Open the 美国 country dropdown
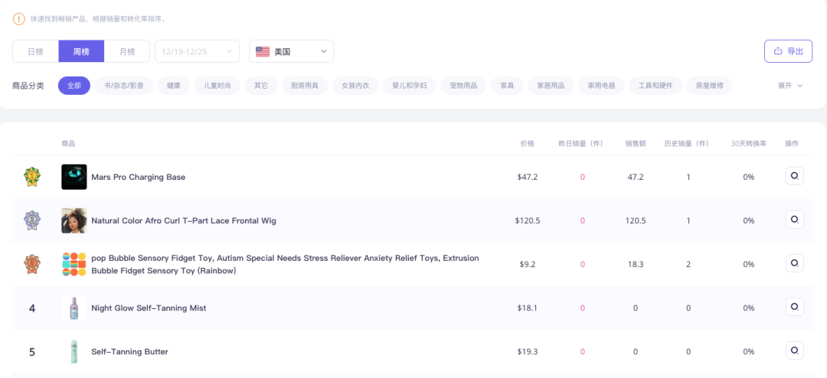827x378 pixels. [x=291, y=52]
